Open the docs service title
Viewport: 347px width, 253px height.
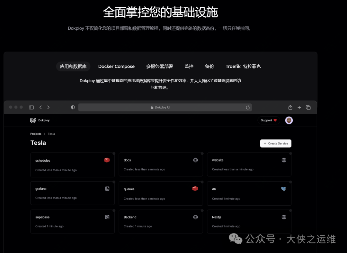(x=127, y=160)
